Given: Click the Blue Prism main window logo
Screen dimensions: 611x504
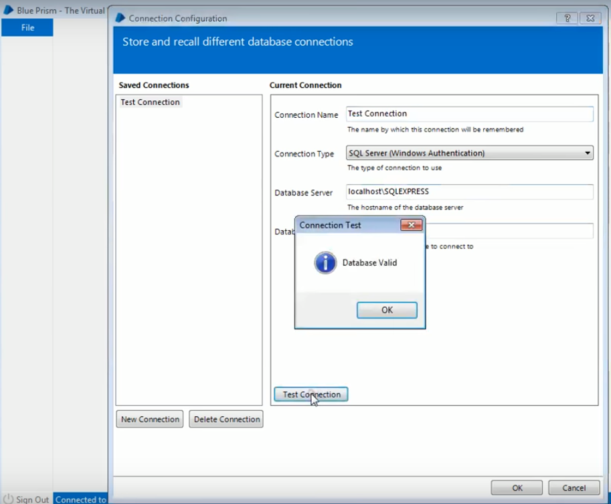Looking at the screenshot, I should point(8,10).
